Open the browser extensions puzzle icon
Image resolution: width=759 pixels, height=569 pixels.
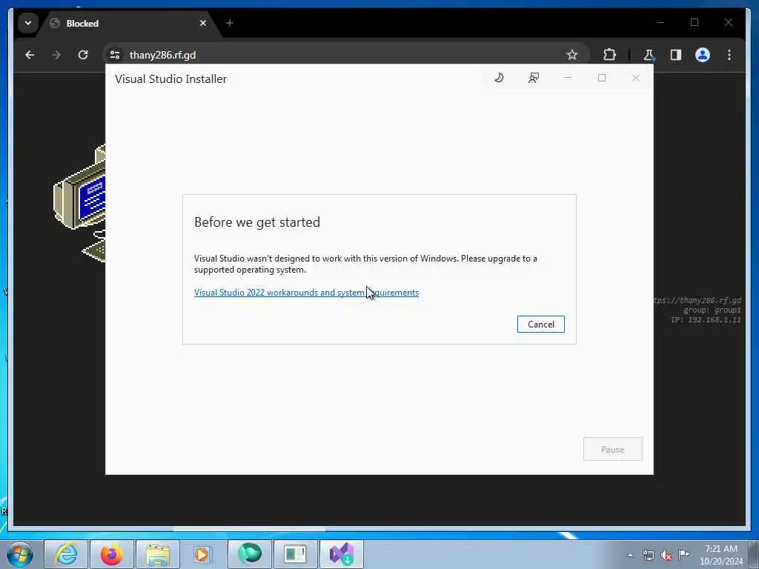tap(609, 55)
